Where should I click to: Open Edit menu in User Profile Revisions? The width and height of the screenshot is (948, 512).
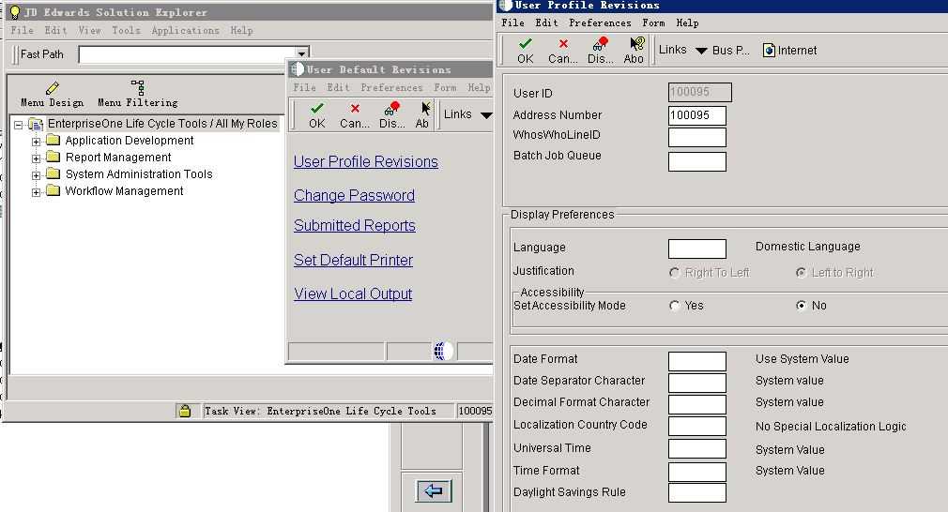coord(546,23)
